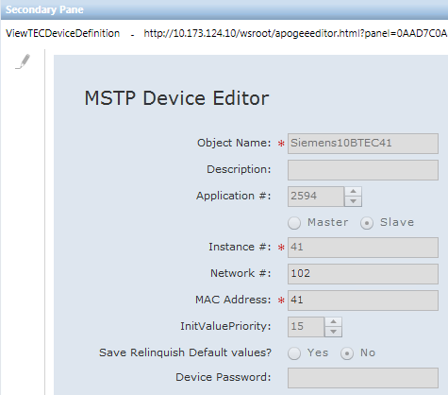Viewport: 448px width, 395px height.
Task: Click the Instance # input field
Action: click(x=363, y=248)
